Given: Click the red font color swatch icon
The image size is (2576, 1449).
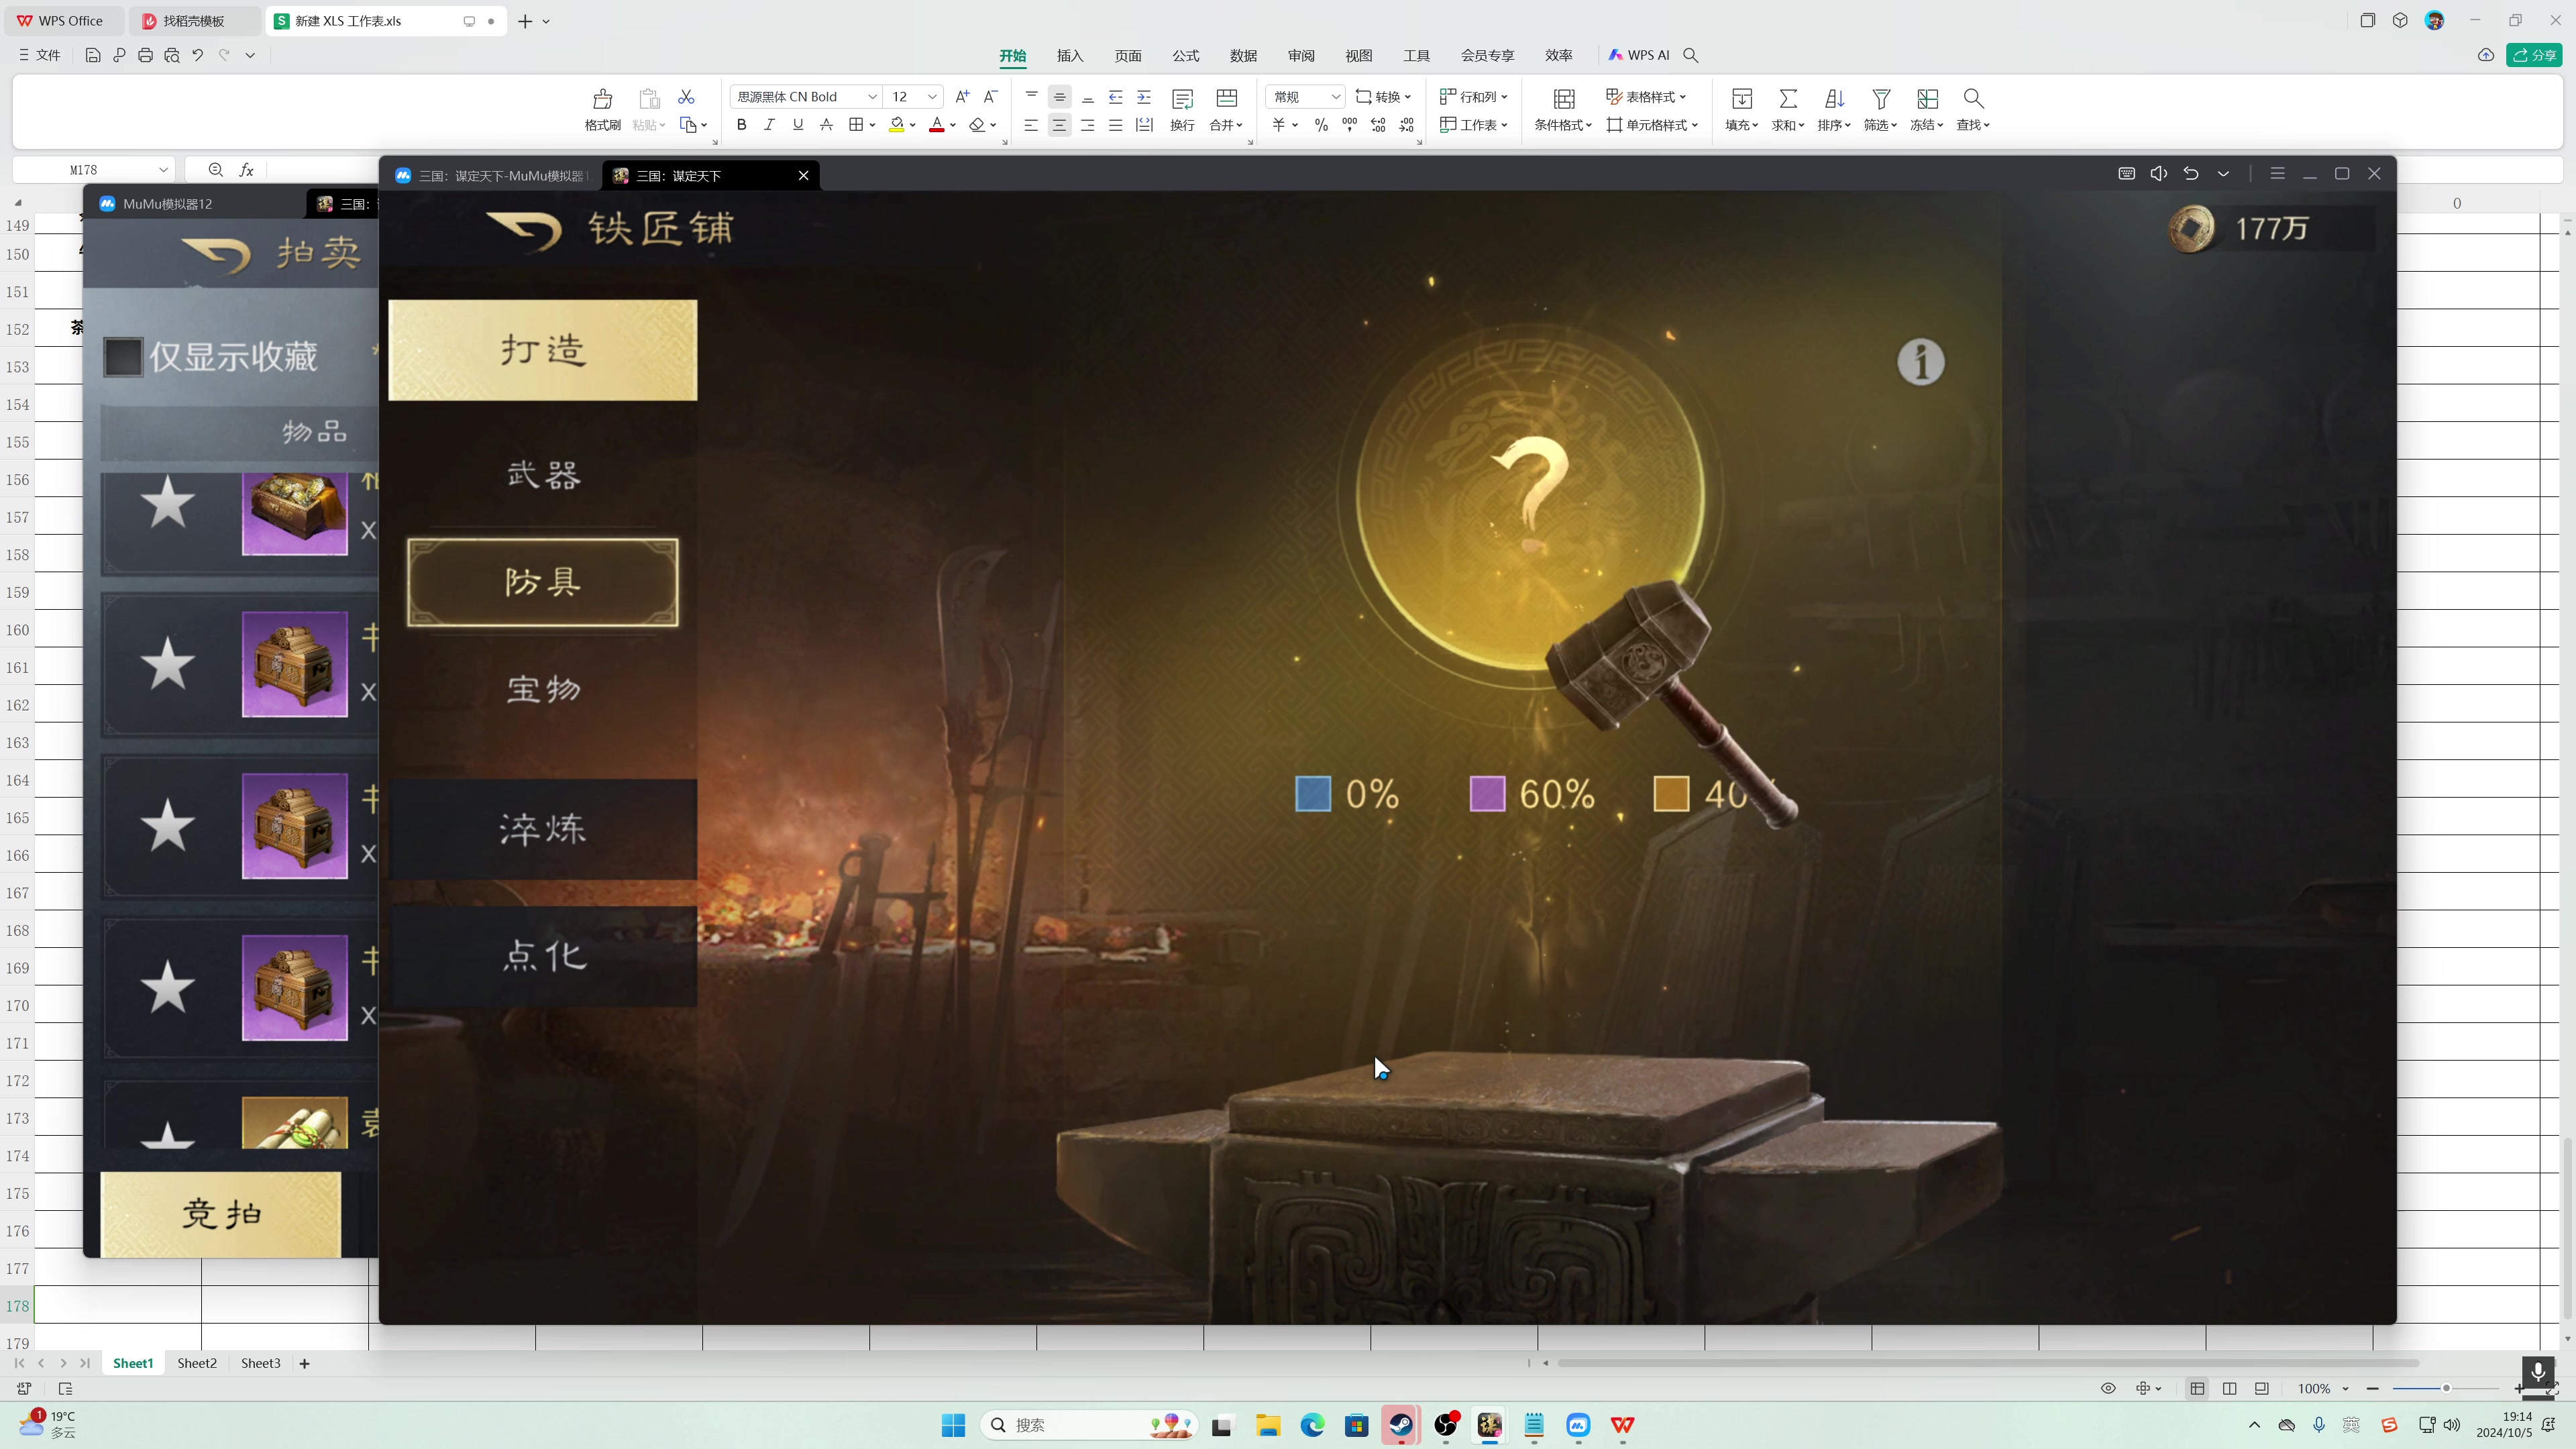Looking at the screenshot, I should click(x=937, y=125).
